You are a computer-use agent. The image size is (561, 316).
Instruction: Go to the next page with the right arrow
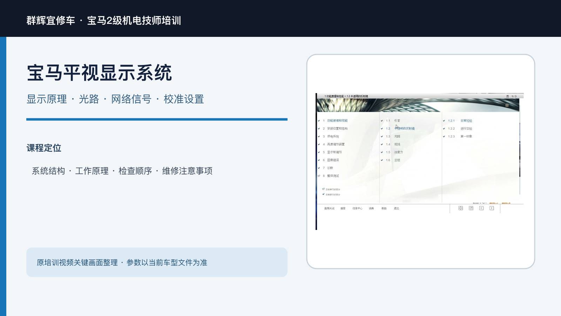[492, 208]
